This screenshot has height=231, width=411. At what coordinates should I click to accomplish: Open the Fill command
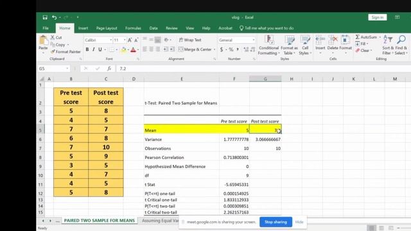[362, 44]
